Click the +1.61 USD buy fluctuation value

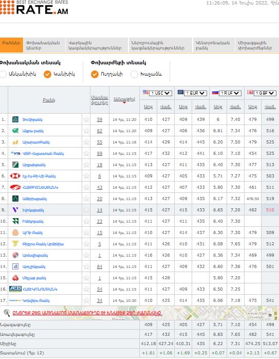pos(148,353)
